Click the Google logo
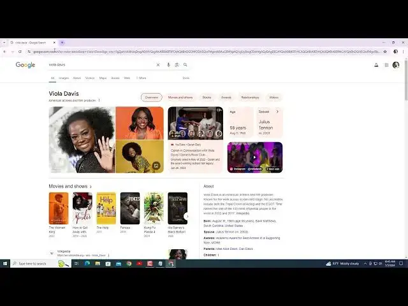 (x=25, y=65)
